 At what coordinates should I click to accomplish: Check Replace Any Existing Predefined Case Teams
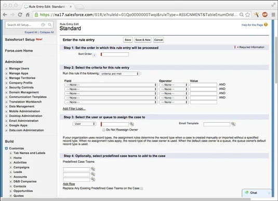[142, 189]
